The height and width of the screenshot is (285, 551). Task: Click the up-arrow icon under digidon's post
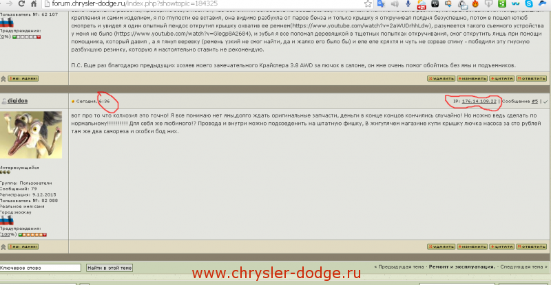[3, 247]
